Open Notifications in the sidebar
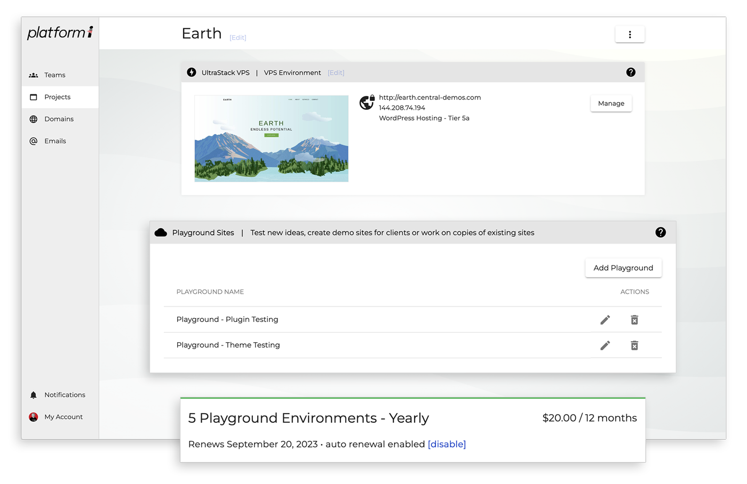Screen dimensions: 747x484 pyautogui.click(x=65, y=395)
